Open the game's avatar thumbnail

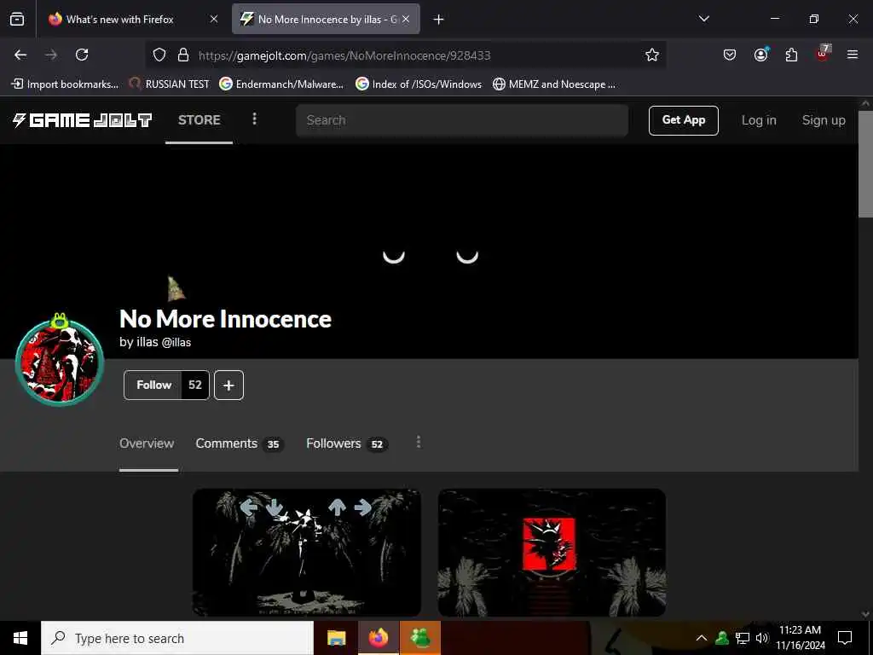(60, 361)
